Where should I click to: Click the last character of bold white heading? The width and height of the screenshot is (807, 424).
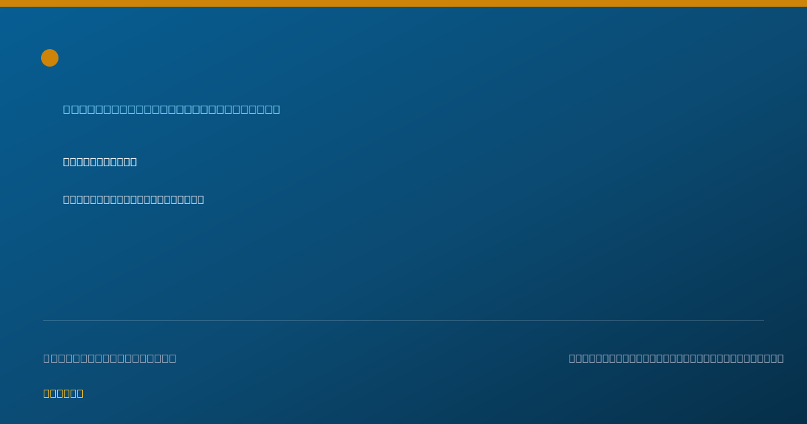[x=133, y=162]
